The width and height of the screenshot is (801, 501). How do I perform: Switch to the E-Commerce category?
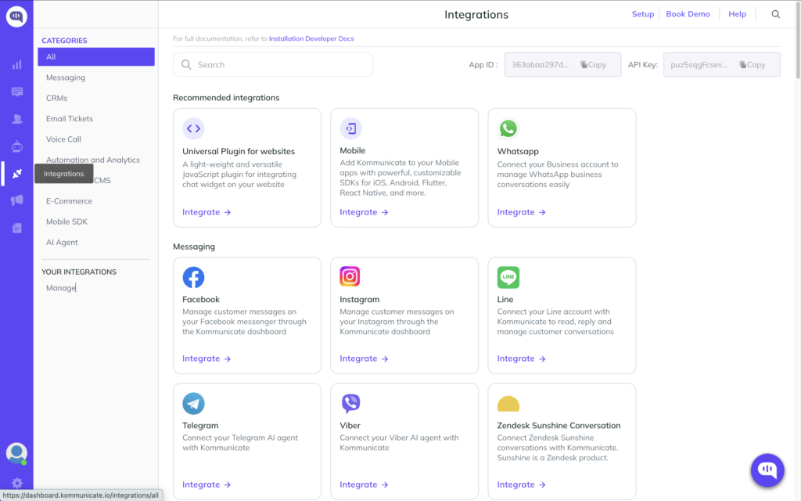point(69,200)
